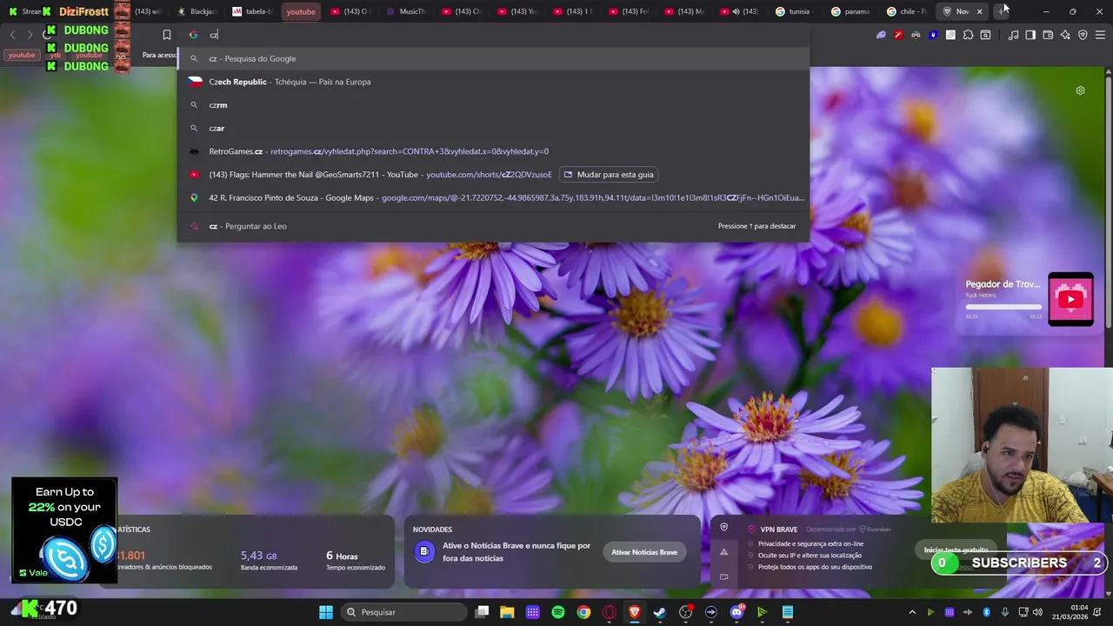Open the Windows Start button
1113x626 pixels.
click(326, 612)
